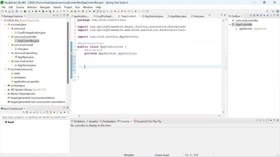Image resolution: width=280 pixels, height=157 pixels.
Task: Open the Search icon in the main toolbar
Action: coord(267,11)
